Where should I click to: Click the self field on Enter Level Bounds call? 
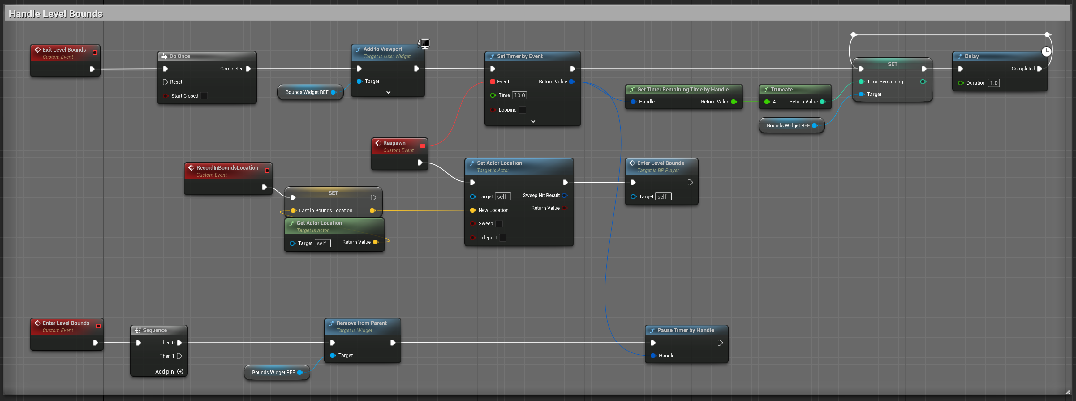point(663,196)
